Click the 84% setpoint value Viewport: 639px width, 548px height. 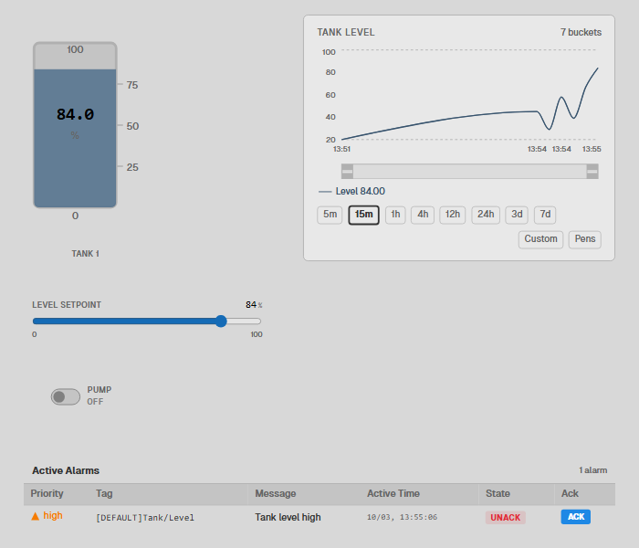tap(254, 305)
